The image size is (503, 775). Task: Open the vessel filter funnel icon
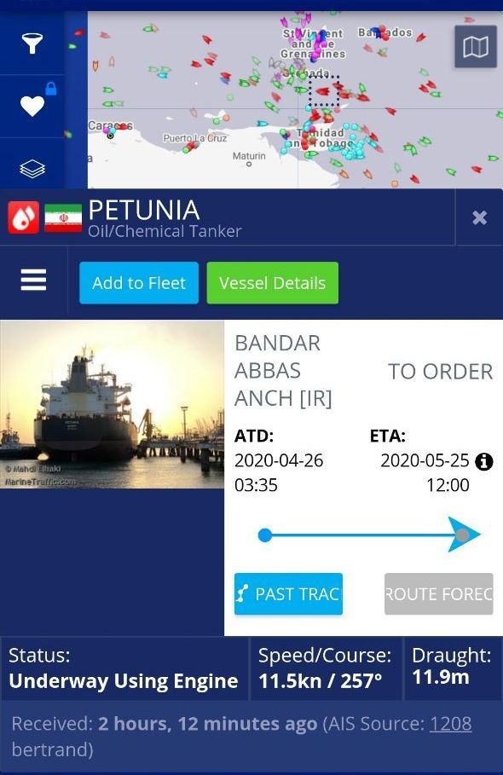coord(32,43)
